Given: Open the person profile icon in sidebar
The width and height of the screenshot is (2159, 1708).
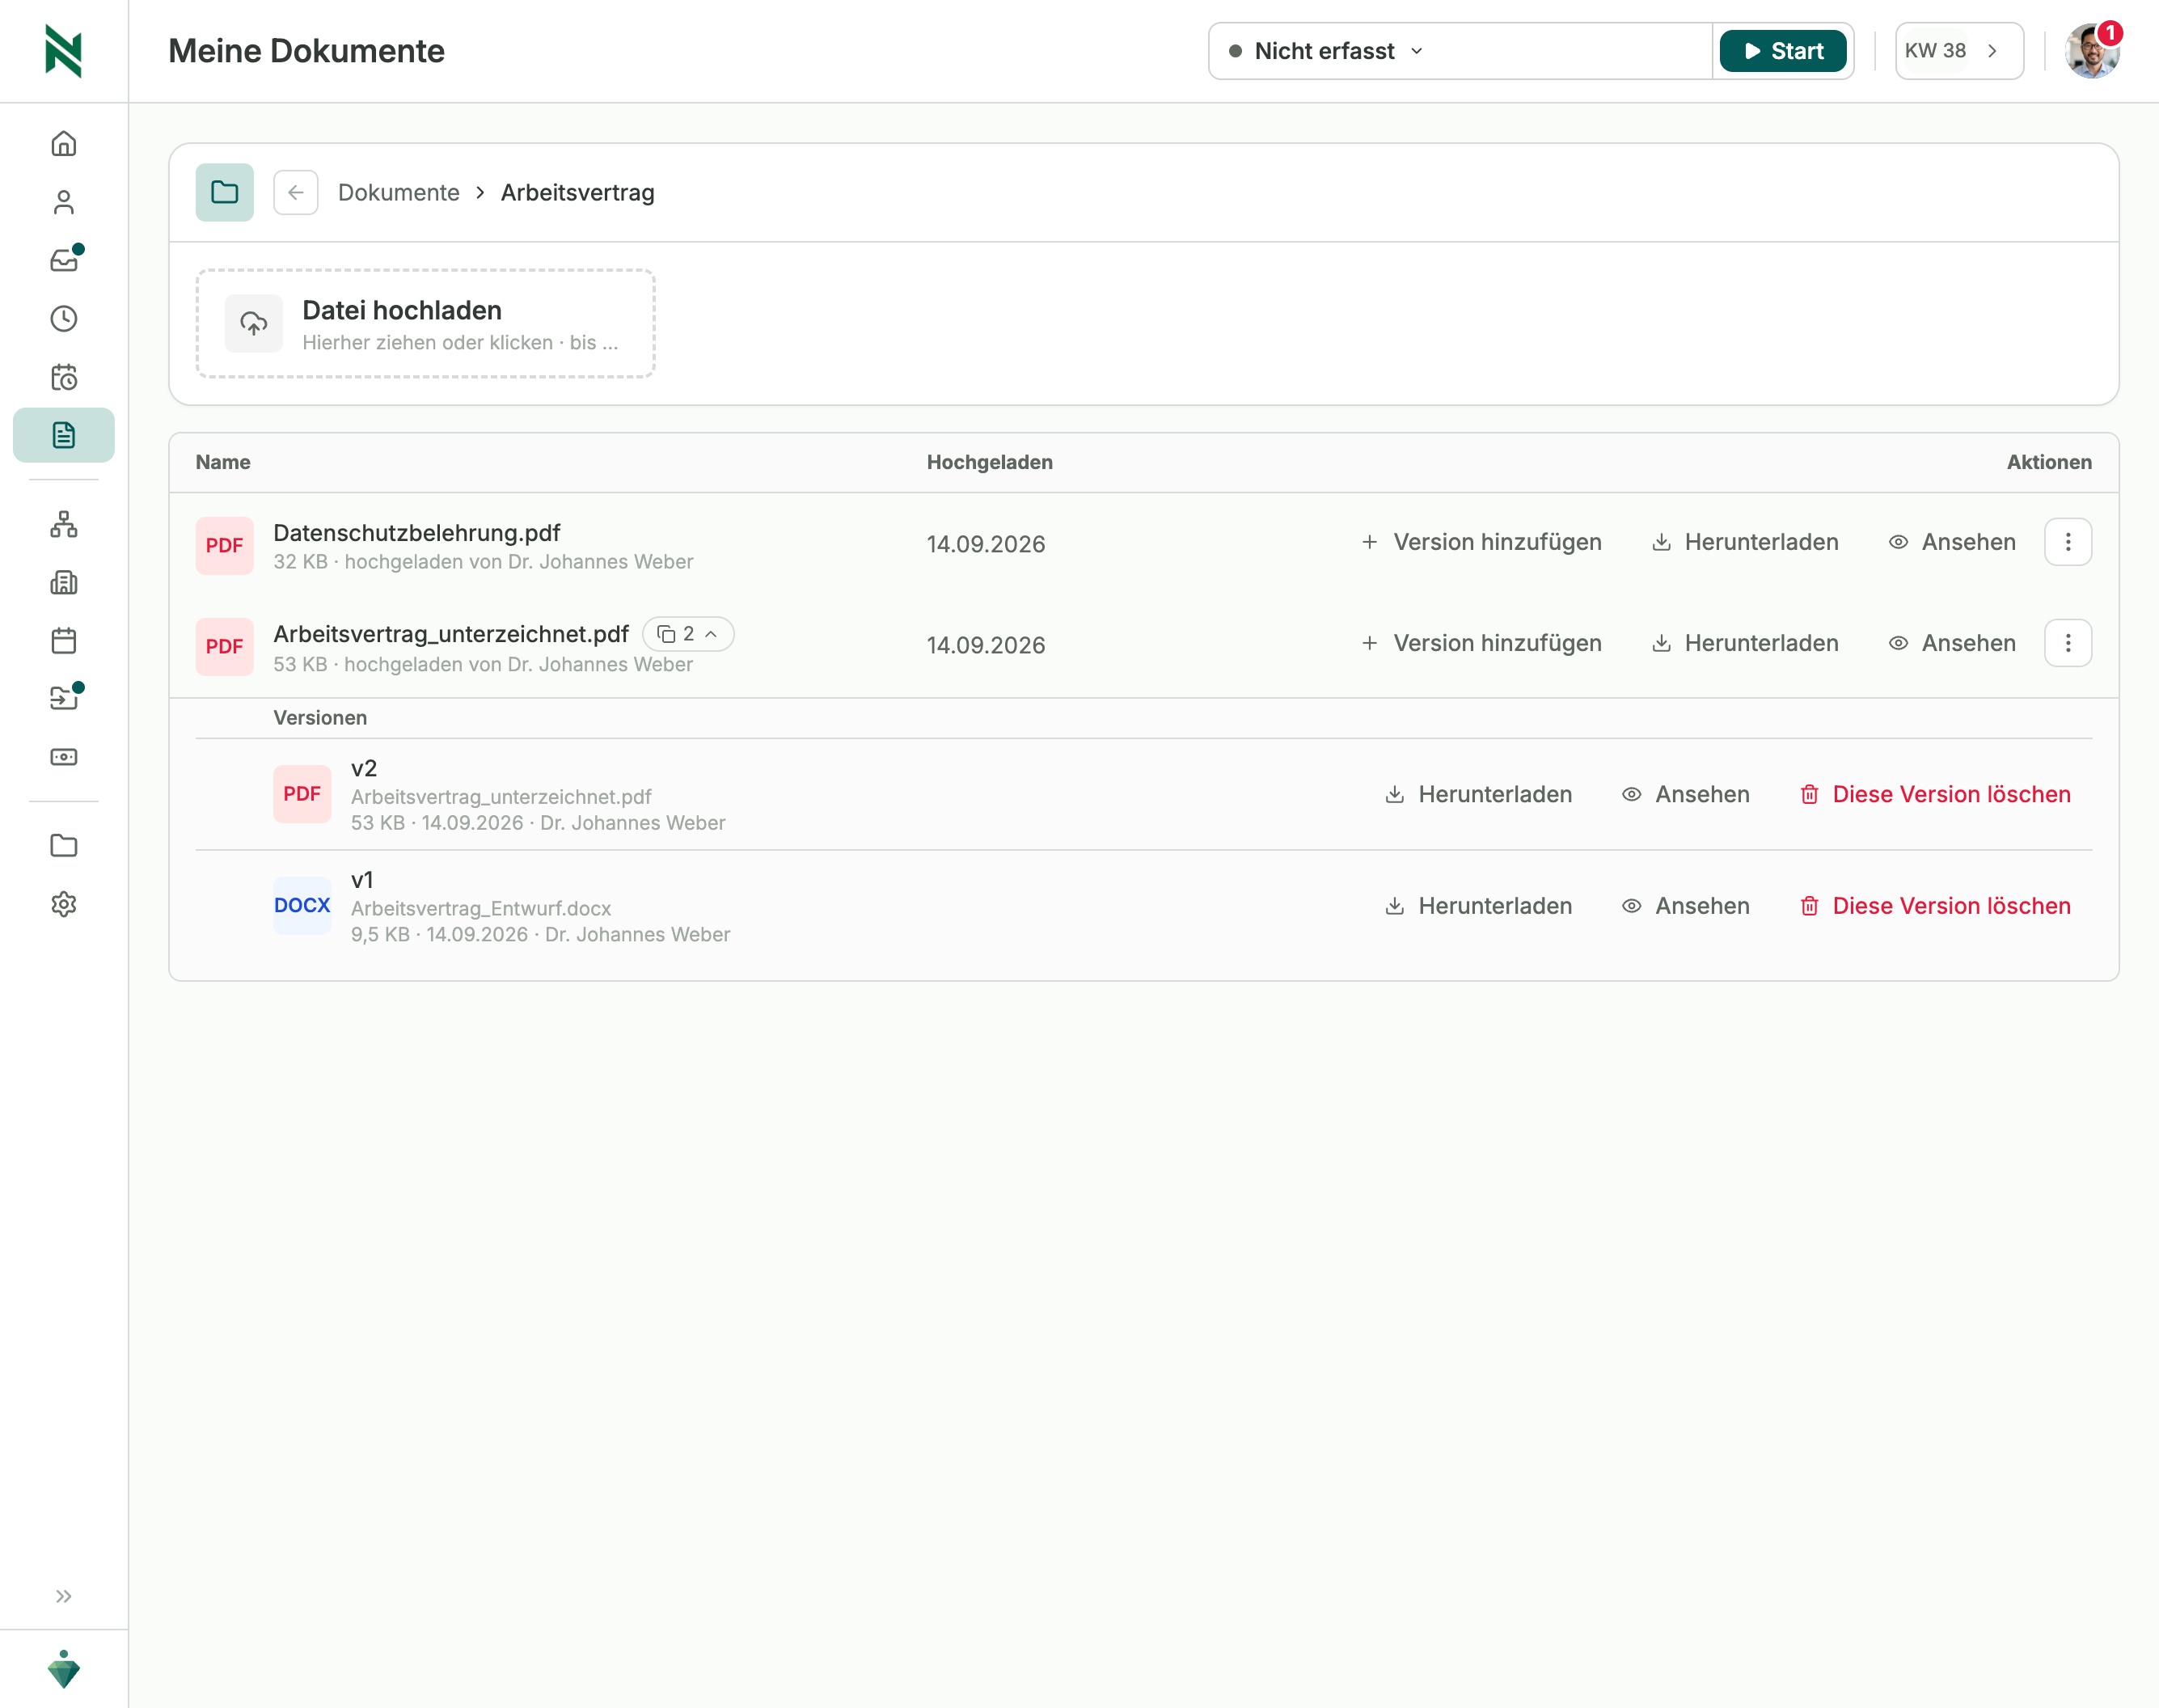Looking at the screenshot, I should point(64,202).
